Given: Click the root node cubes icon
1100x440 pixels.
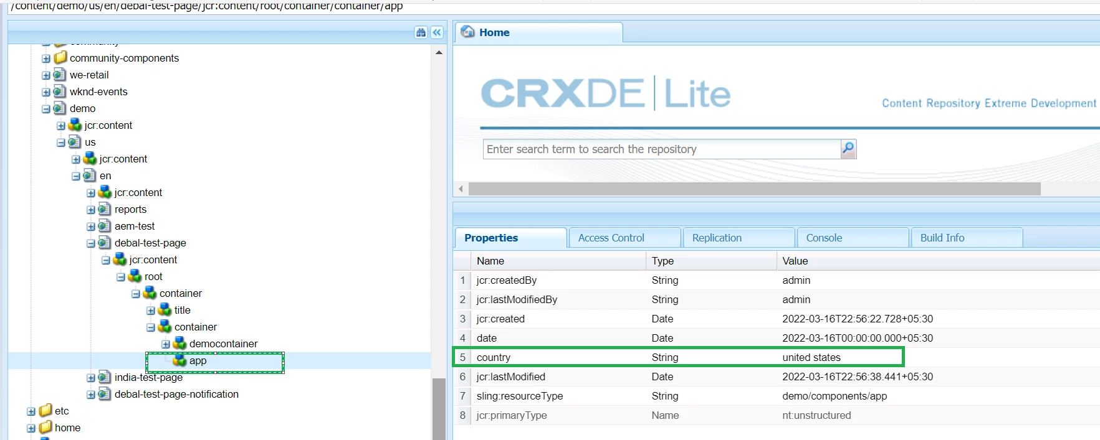Looking at the screenshot, I should click(x=135, y=276).
